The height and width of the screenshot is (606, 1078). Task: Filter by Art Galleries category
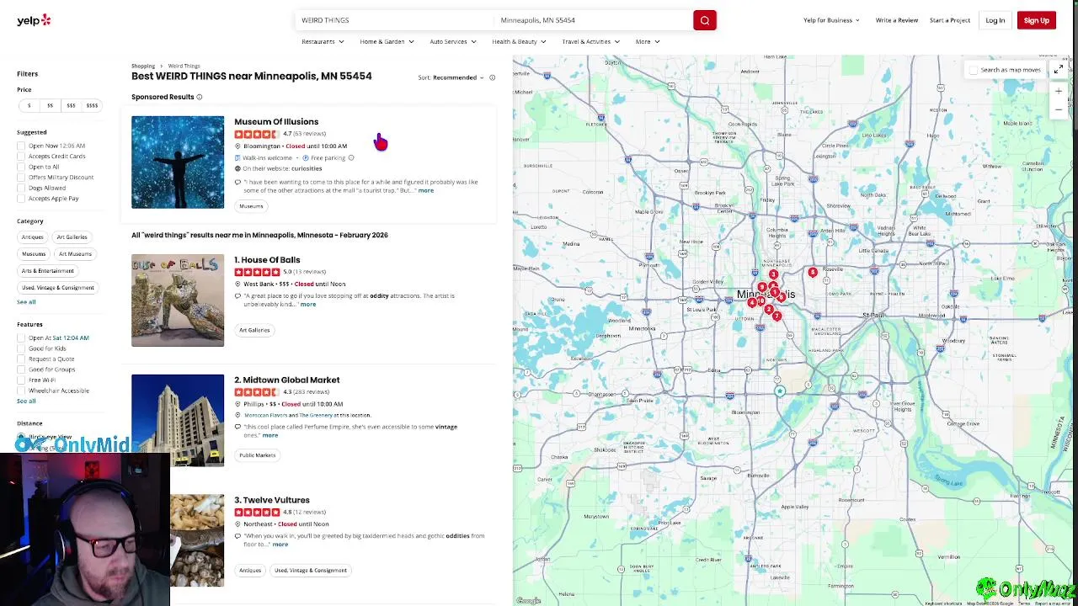pos(72,237)
